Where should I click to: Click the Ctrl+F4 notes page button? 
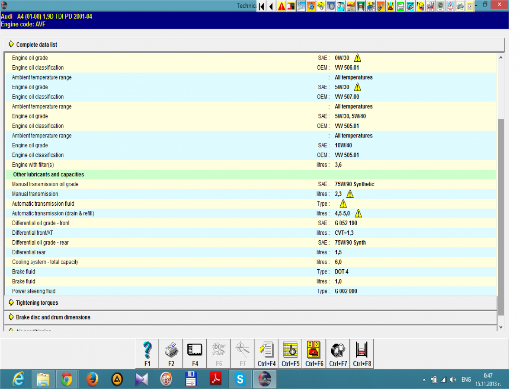[266, 354]
